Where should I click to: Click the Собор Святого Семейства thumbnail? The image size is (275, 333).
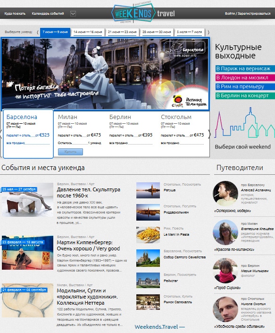coord(148,258)
